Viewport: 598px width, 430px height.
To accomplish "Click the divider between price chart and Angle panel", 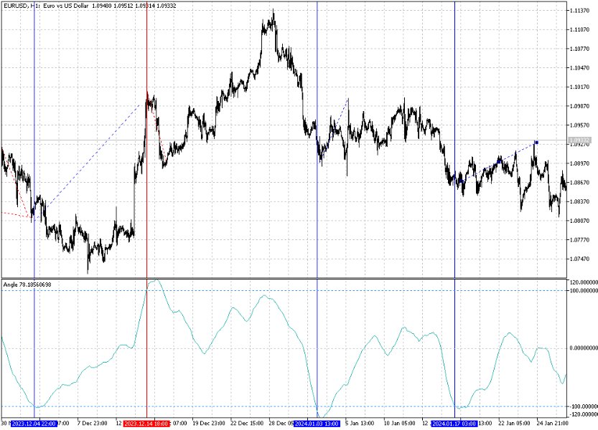I will point(287,278).
